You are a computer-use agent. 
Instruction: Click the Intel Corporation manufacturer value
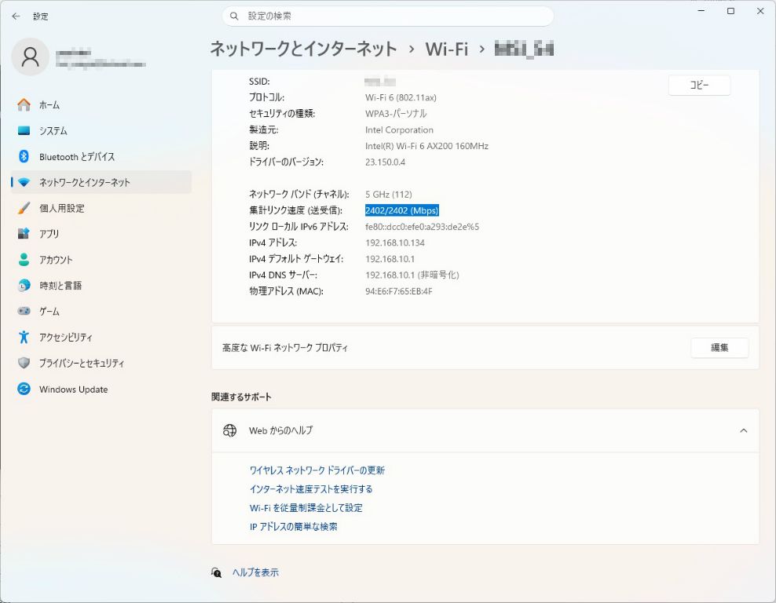click(x=399, y=130)
